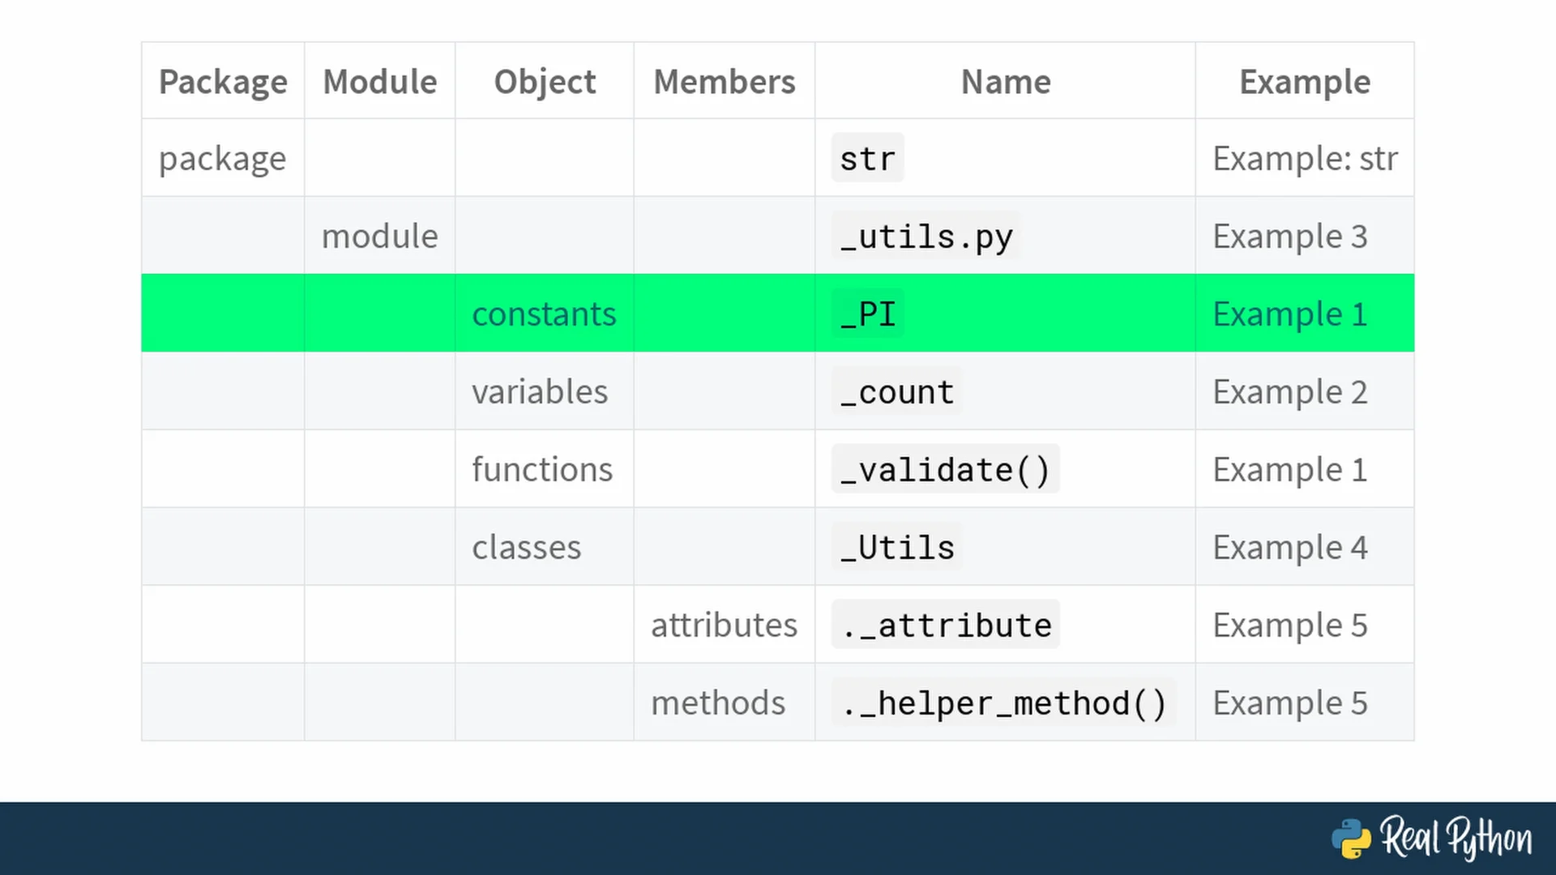This screenshot has width=1556, height=875.
Task: Click the Object column header
Action: 545,82
